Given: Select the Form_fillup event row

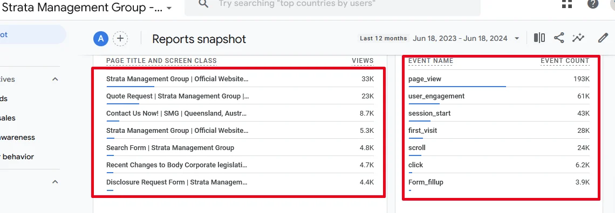Looking at the screenshot, I should pyautogui.click(x=499, y=182).
